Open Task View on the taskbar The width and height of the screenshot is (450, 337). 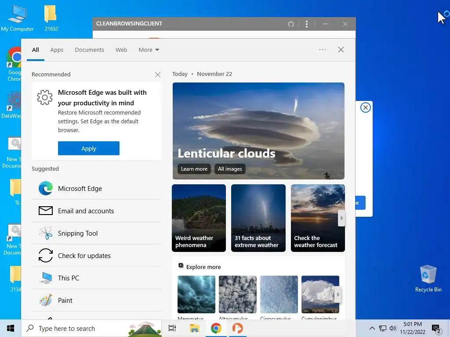pyautogui.click(x=172, y=328)
